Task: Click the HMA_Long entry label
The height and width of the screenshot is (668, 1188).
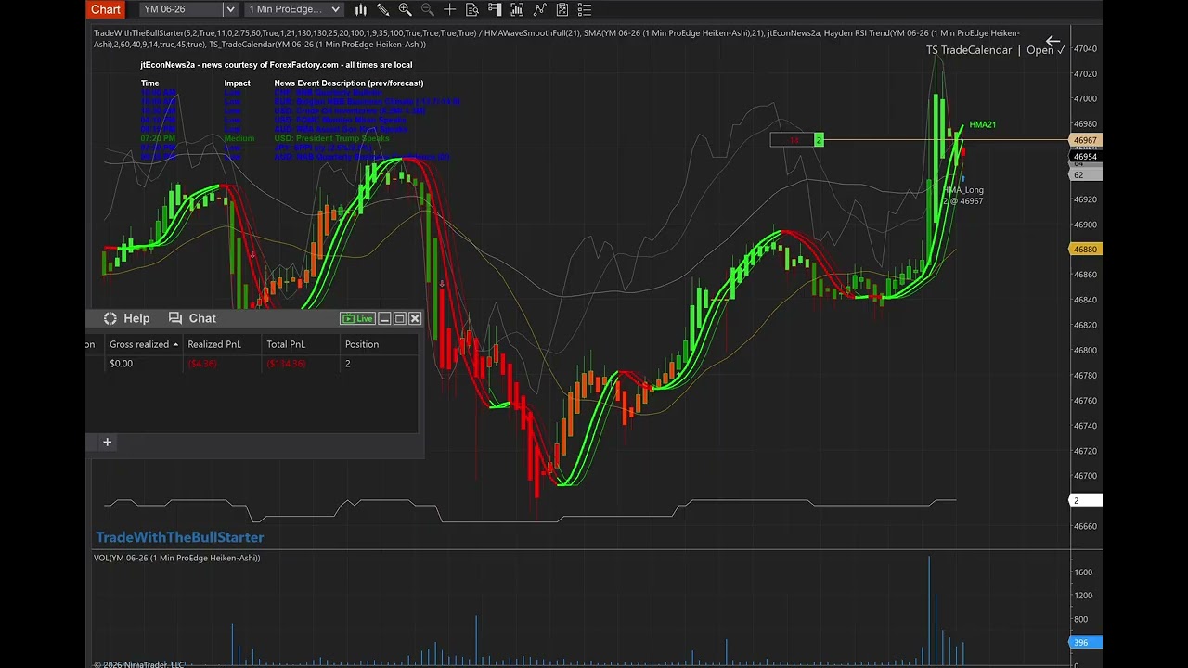Action: [x=963, y=190]
